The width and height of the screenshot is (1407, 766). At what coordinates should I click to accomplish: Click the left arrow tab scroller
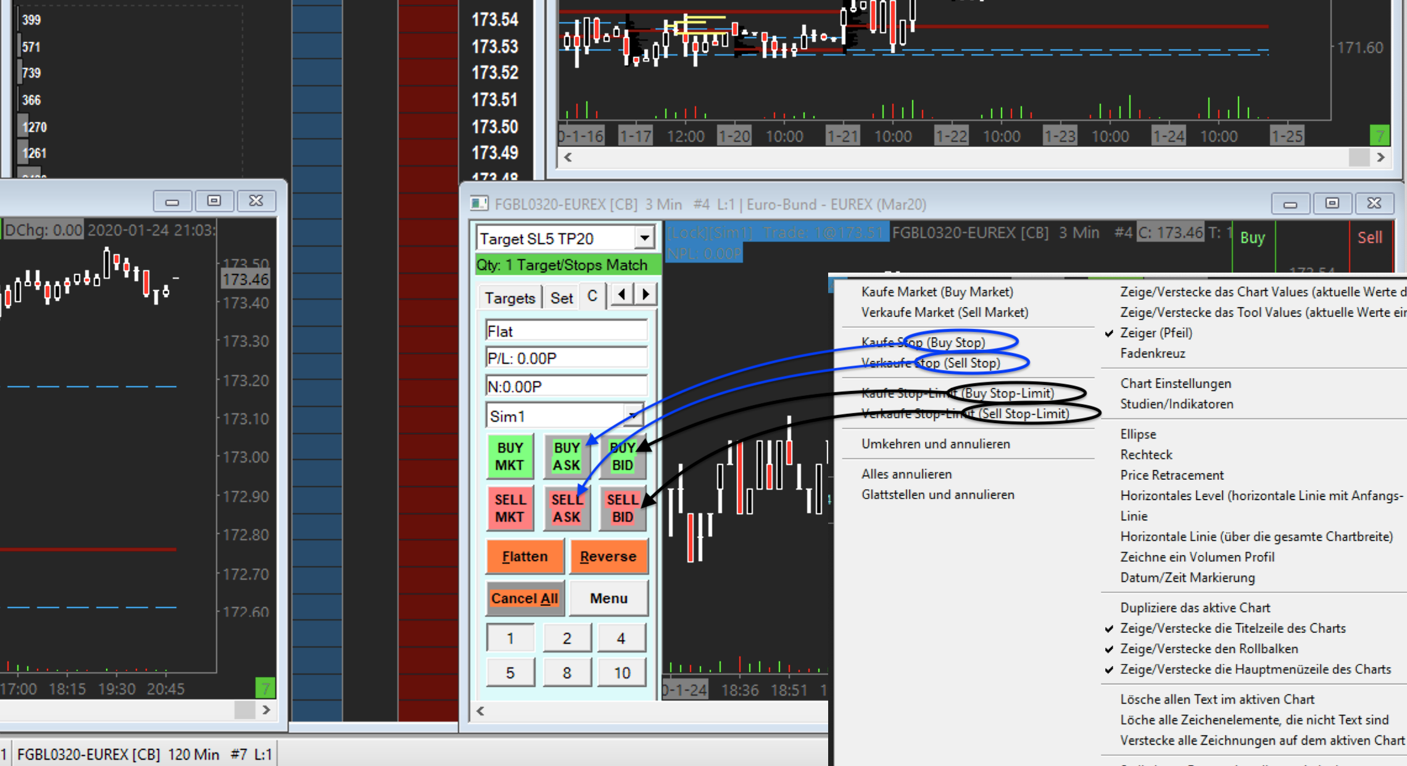click(622, 294)
